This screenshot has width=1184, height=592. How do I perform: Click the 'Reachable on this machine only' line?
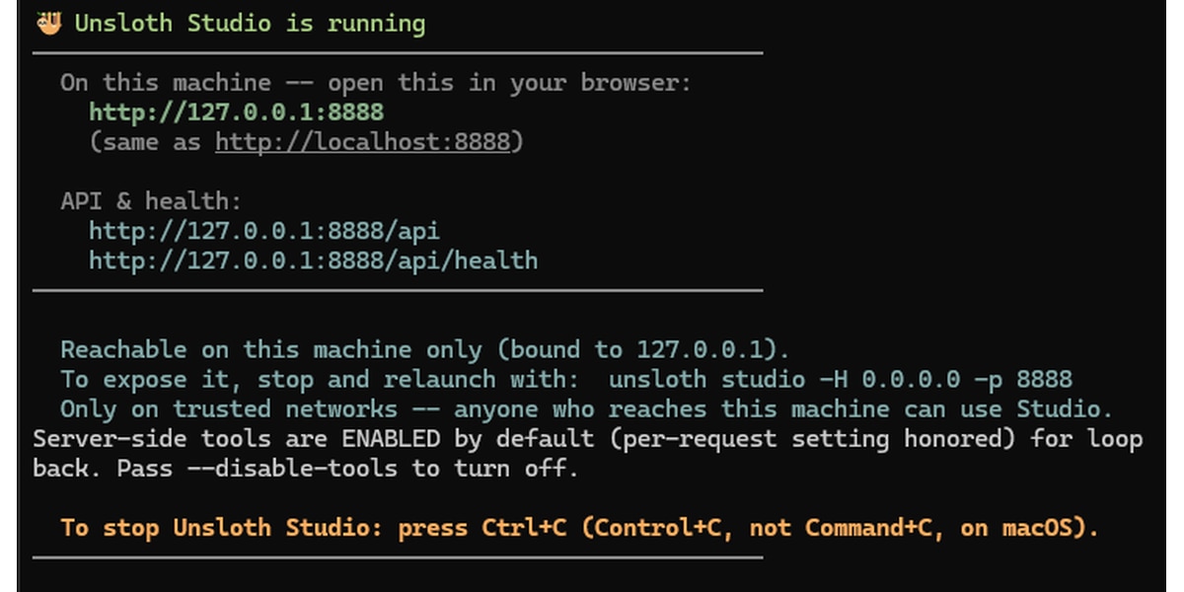click(425, 349)
